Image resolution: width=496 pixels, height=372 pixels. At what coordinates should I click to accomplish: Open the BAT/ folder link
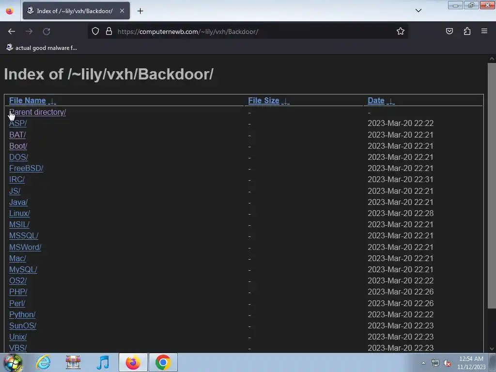[x=17, y=135]
